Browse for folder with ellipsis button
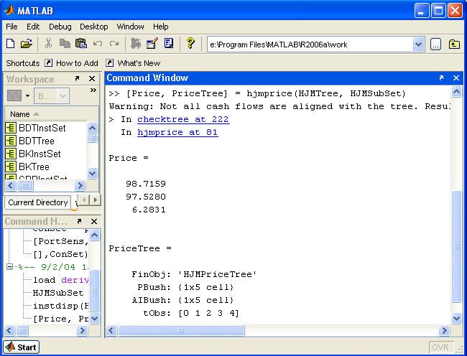 point(435,44)
